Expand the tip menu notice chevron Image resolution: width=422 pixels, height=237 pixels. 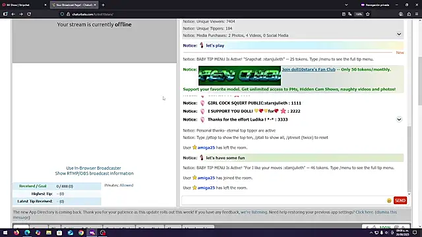[x=399, y=119]
